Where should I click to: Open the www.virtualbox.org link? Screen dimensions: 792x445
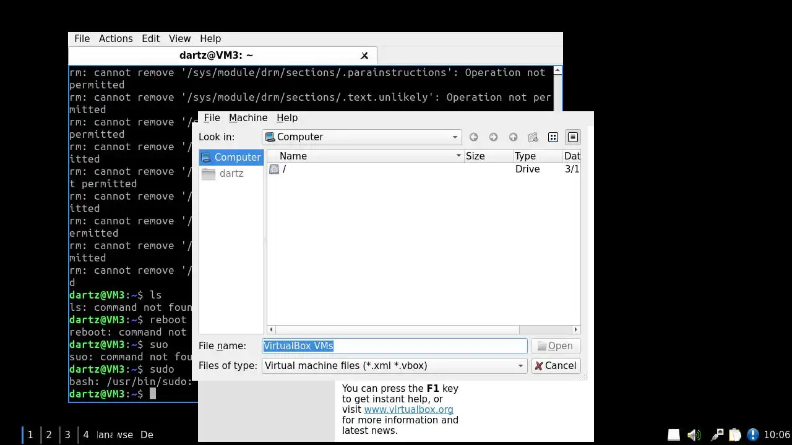click(408, 410)
